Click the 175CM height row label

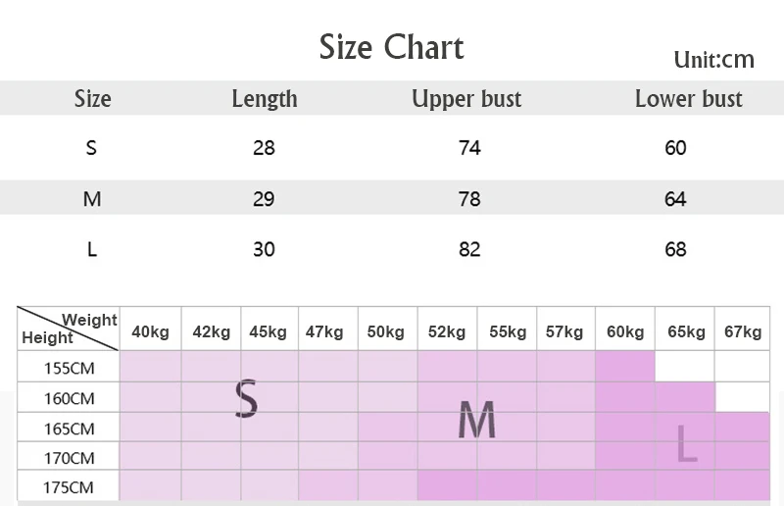tap(68, 487)
